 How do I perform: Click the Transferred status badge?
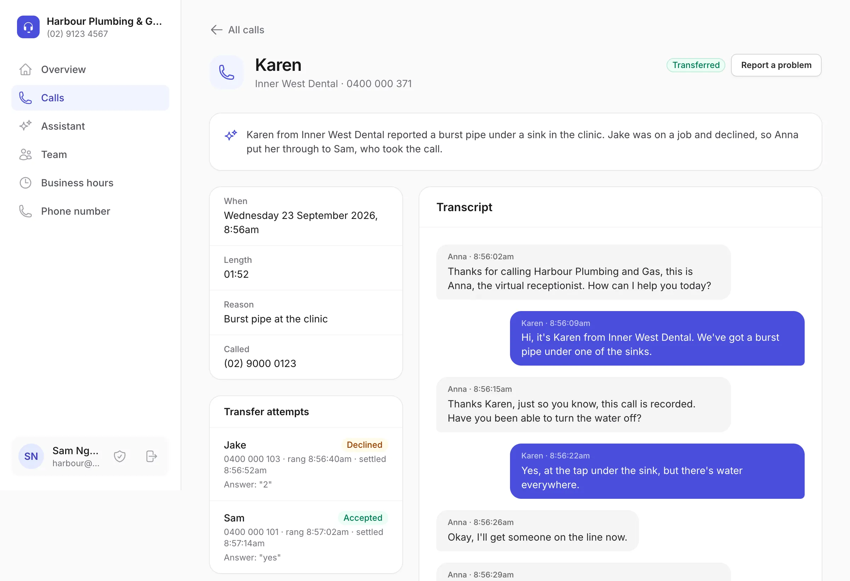696,65
